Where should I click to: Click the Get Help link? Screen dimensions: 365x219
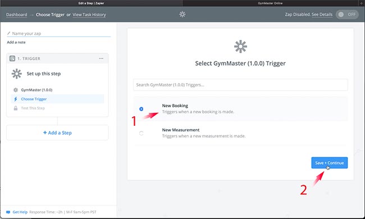(x=20, y=212)
